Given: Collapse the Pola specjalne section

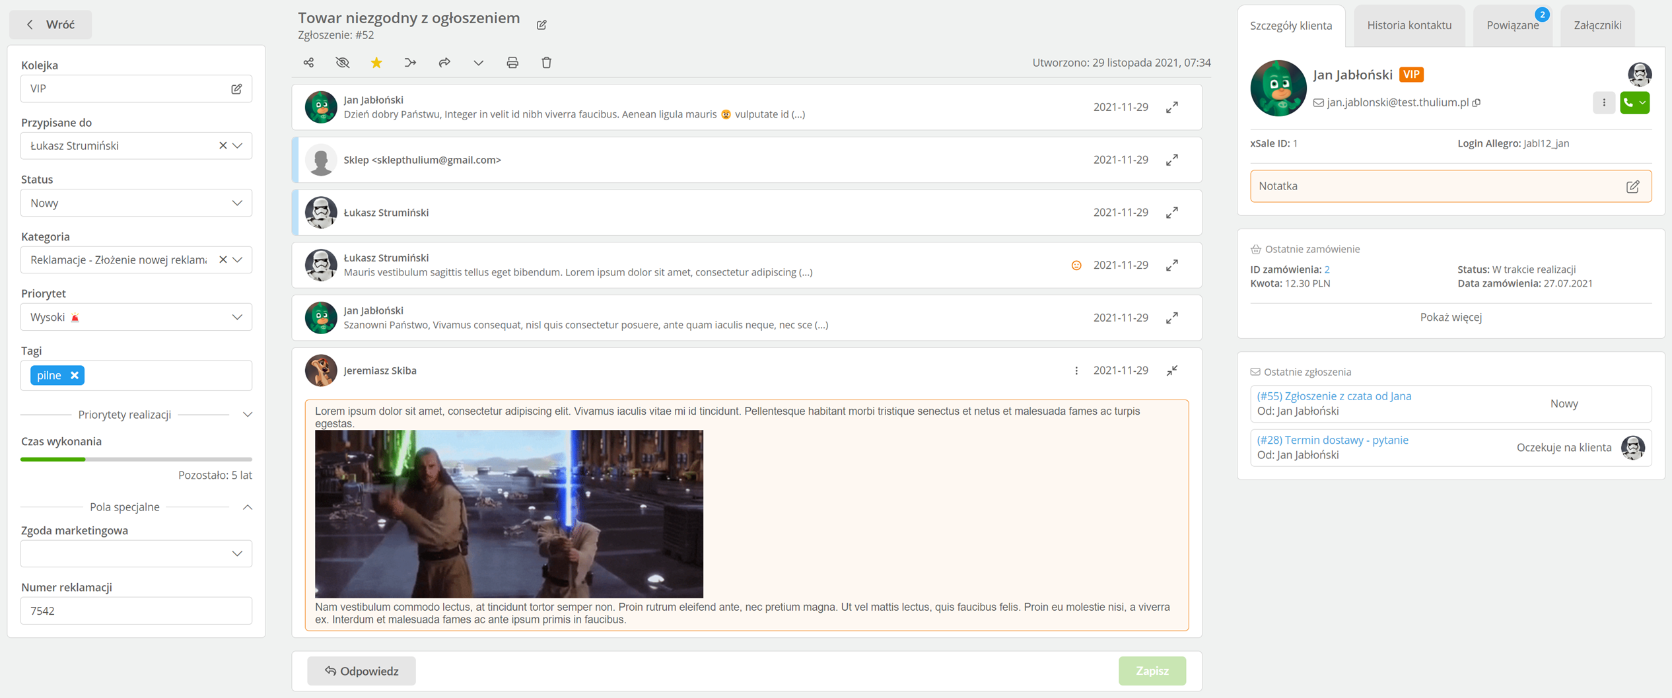Looking at the screenshot, I should tap(248, 507).
